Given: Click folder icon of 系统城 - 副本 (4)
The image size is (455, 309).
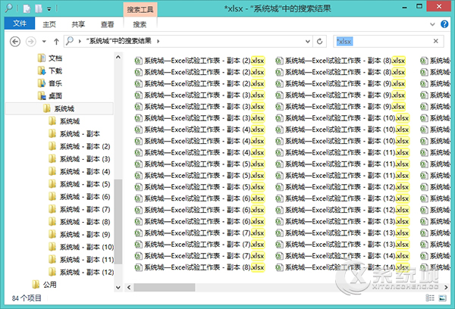Looking at the screenshot, I should [x=52, y=171].
